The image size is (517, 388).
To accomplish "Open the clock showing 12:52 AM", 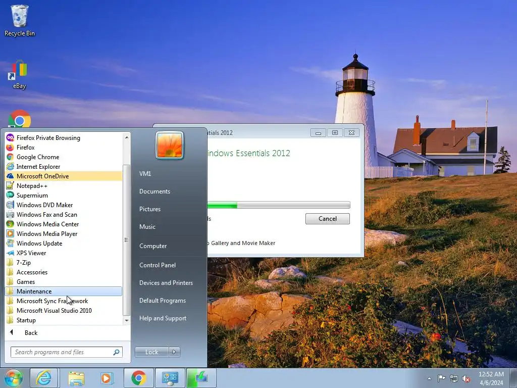I will point(491,378).
